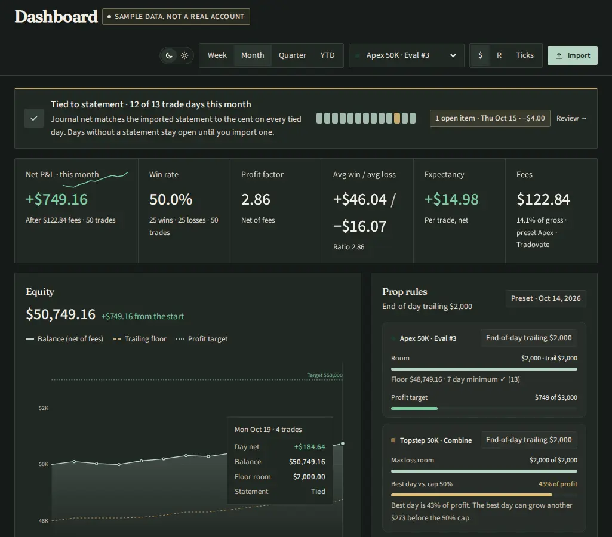Click the $749 of $3,000 label
The image size is (612, 537).
[x=556, y=397]
